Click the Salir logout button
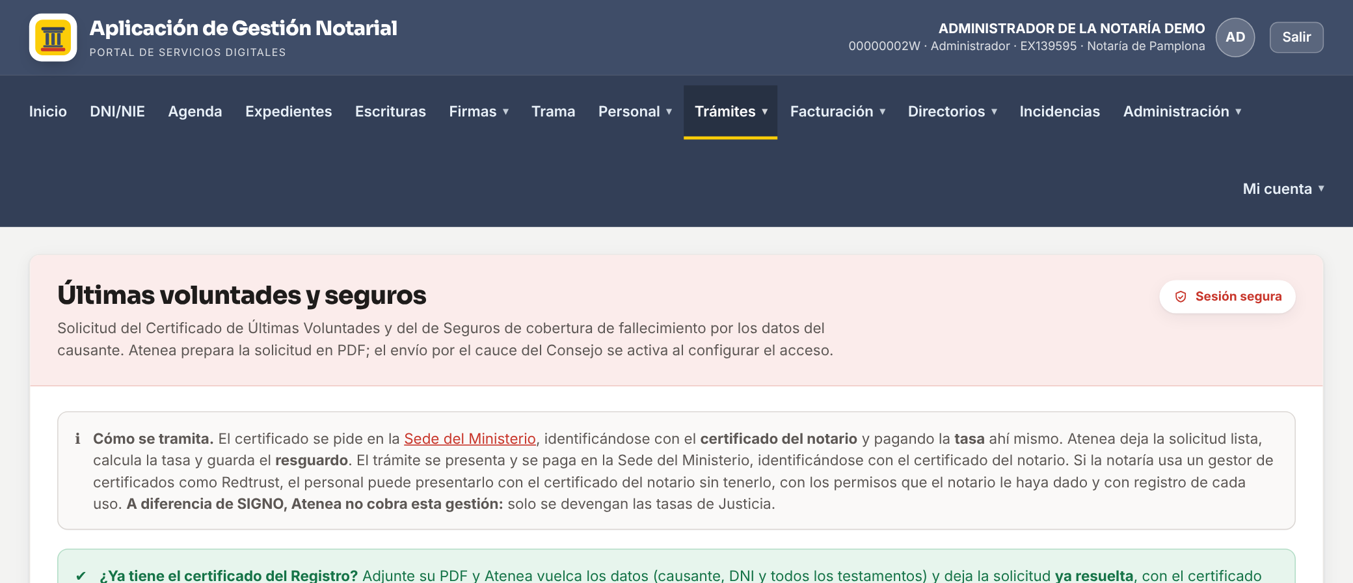This screenshot has width=1353, height=583. 1296,37
